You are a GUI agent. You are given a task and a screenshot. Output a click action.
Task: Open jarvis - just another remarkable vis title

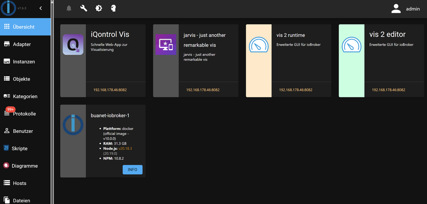pos(205,40)
